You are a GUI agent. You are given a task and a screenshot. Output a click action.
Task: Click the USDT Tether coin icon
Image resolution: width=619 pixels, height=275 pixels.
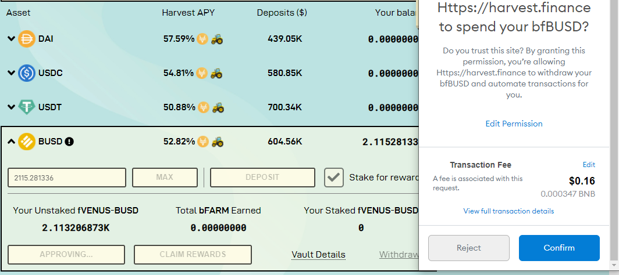(x=27, y=107)
